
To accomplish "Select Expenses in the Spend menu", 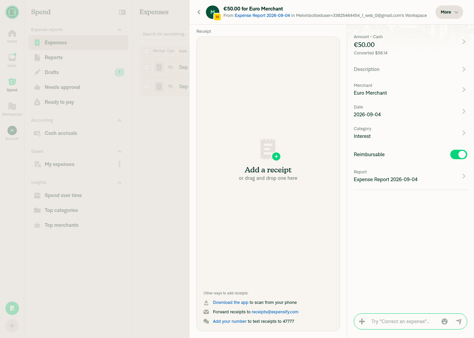I will coord(78,43).
